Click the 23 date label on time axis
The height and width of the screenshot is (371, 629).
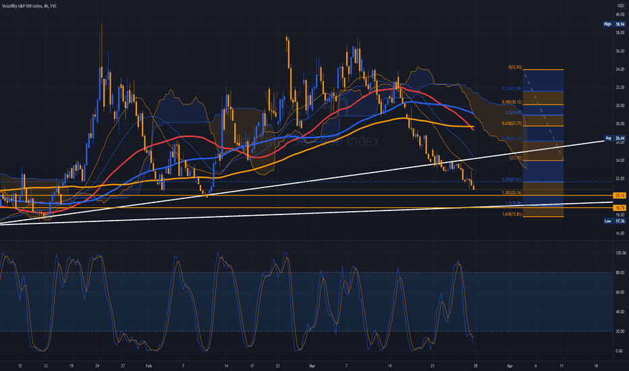[x=278, y=366]
